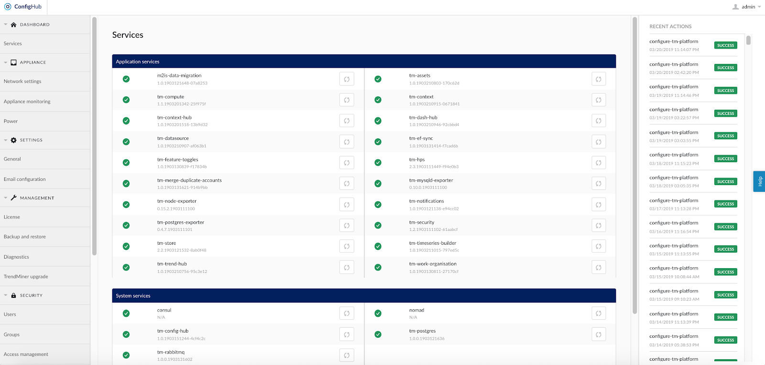Open the admin user dropdown
Image resolution: width=765 pixels, height=365 pixels.
747,7
